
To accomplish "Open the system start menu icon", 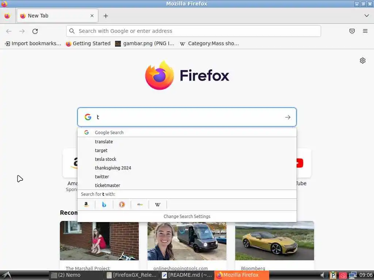I will click(x=7, y=275).
